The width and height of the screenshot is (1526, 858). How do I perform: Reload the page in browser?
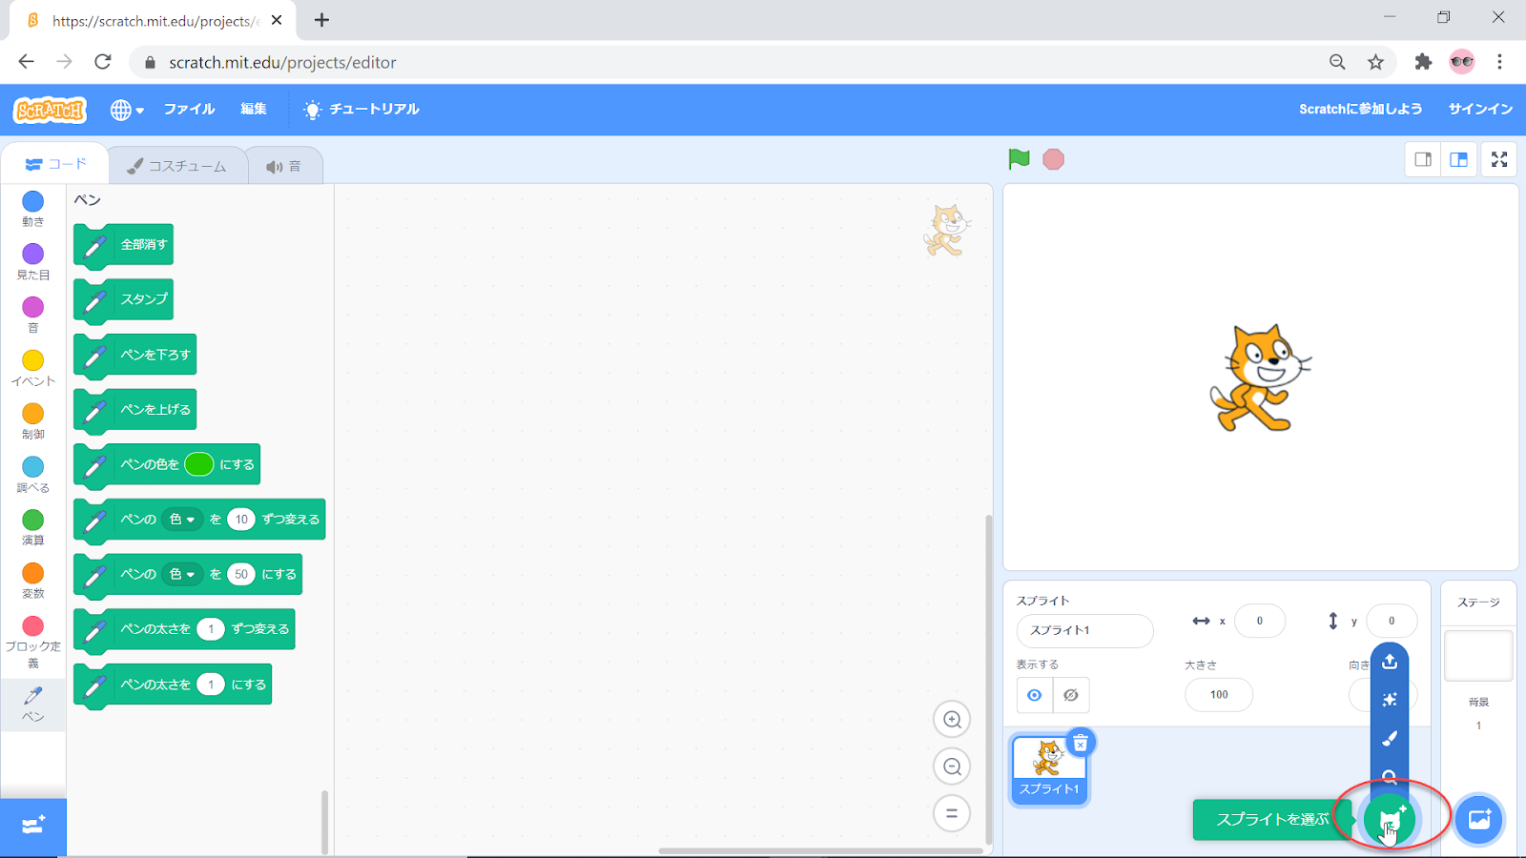point(103,62)
